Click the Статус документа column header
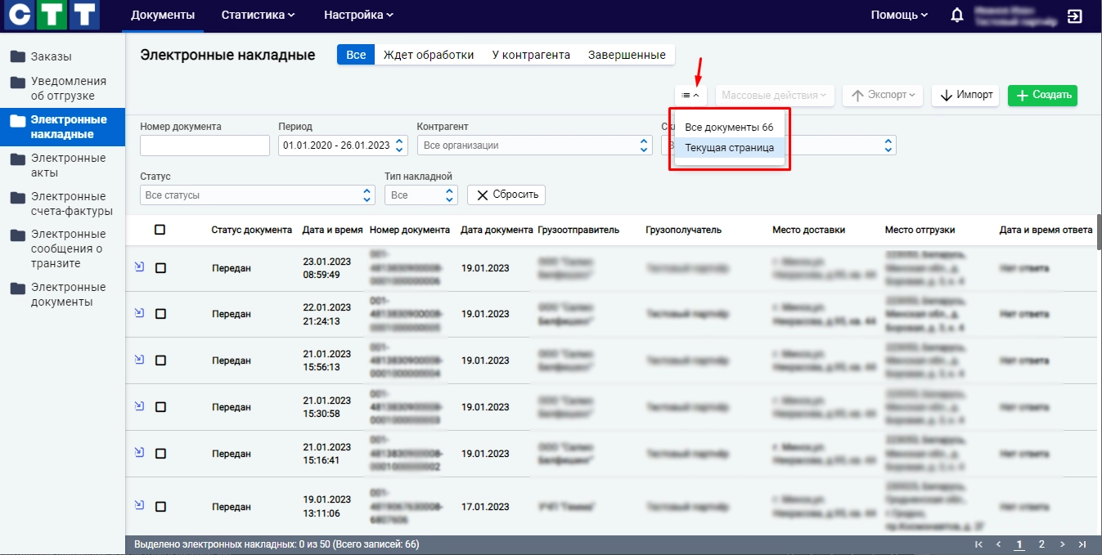This screenshot has width=1102, height=555. [x=251, y=231]
